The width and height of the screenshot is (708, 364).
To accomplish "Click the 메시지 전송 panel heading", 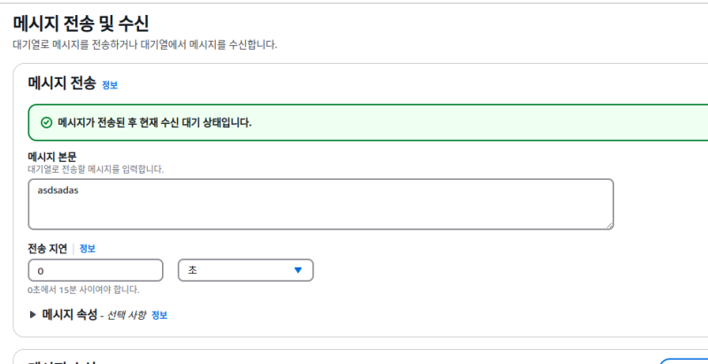I will (61, 84).
